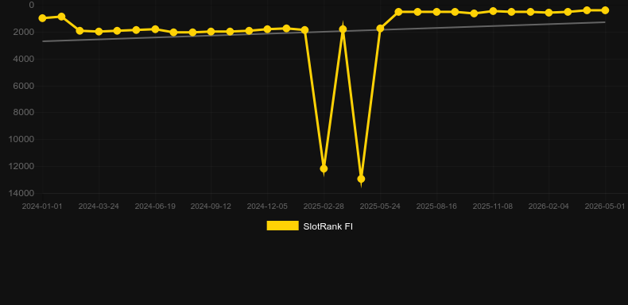
Task: Click the 2024-09-12 x-axis date label
Action: (211, 207)
